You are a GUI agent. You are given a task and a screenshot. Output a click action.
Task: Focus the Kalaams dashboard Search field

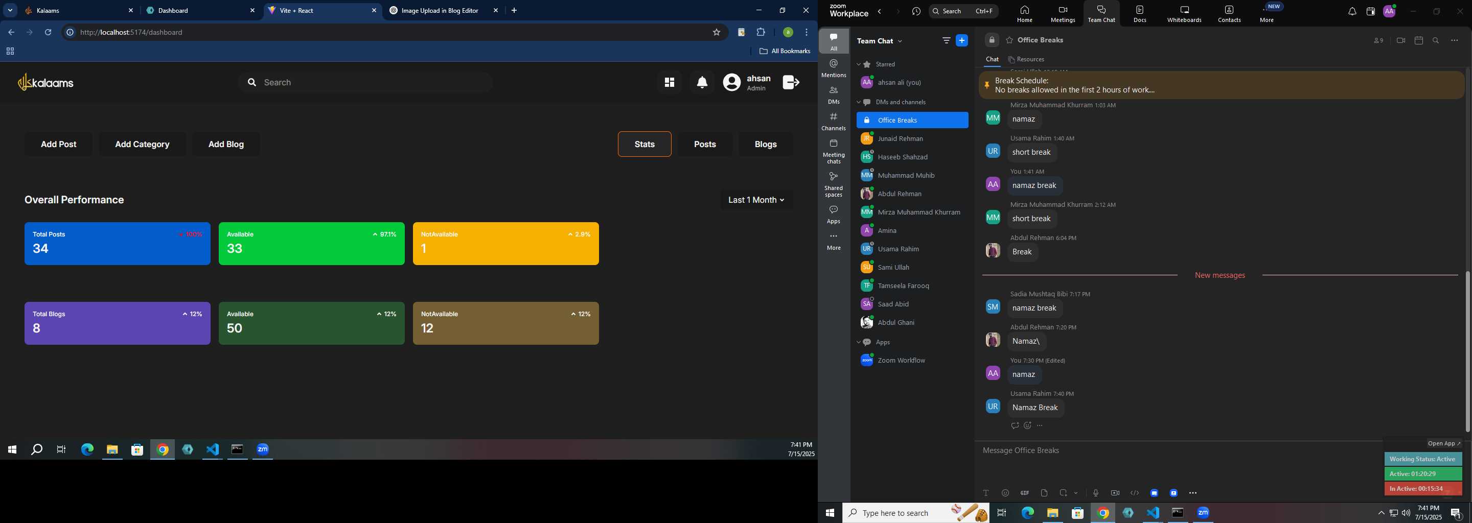366,83
